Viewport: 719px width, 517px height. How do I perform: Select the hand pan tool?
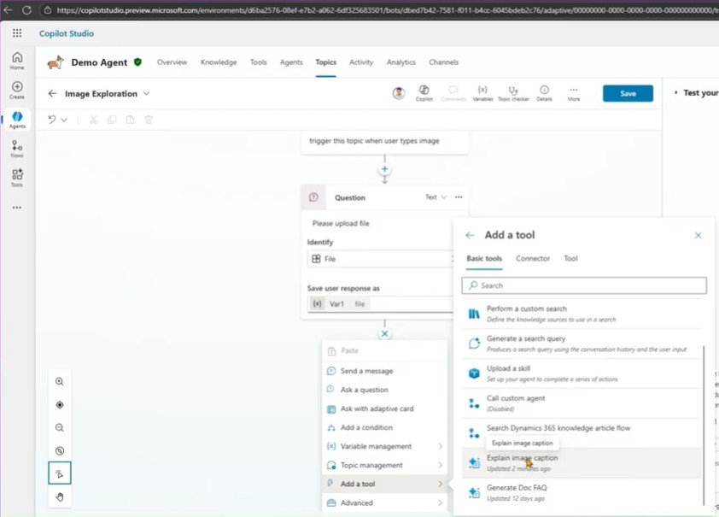coord(60,496)
